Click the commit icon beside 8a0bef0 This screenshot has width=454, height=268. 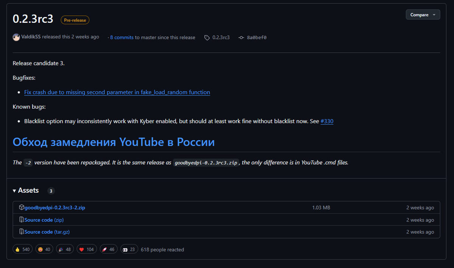[241, 37]
